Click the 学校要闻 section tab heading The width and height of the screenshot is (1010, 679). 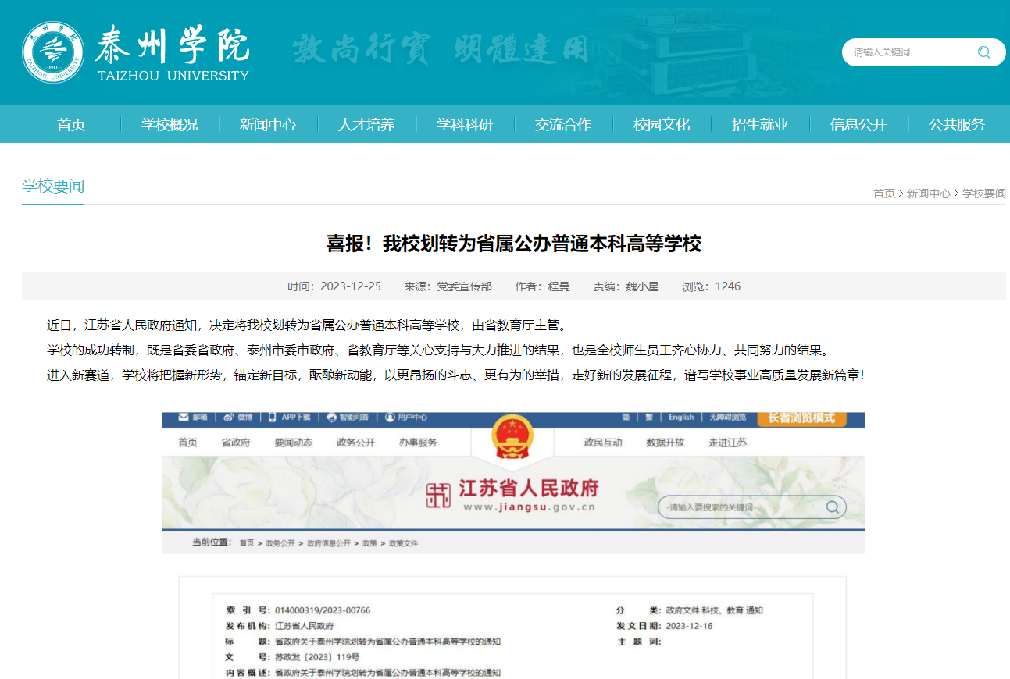53,186
